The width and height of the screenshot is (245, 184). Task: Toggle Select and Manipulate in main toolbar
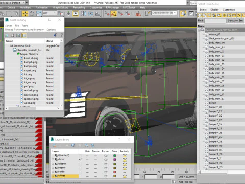[68, 13]
